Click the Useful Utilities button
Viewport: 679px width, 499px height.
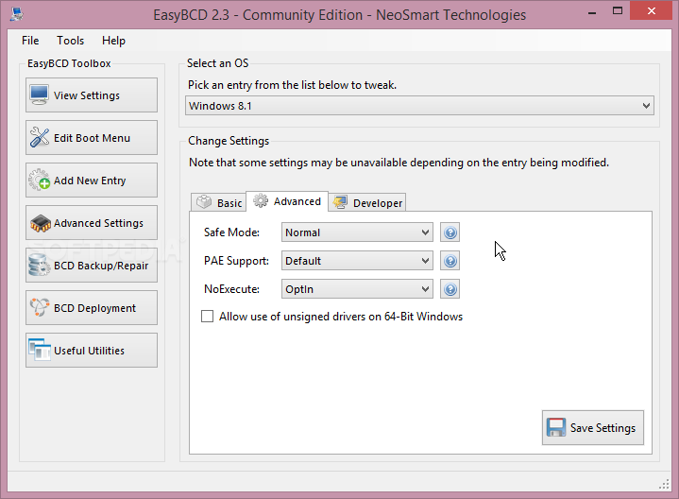pos(92,350)
